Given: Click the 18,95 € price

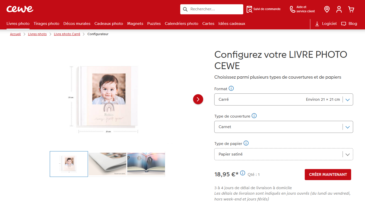Looking at the screenshot, I should [x=226, y=174].
